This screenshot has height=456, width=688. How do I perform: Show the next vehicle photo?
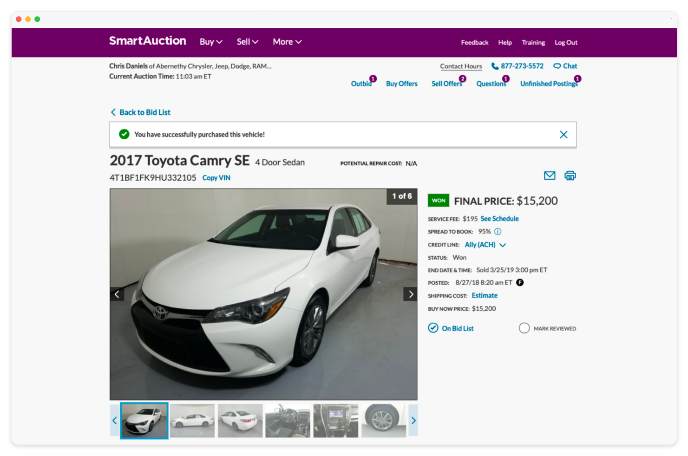(410, 294)
